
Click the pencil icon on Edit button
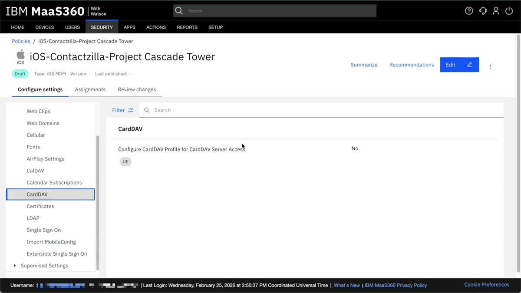(470, 65)
